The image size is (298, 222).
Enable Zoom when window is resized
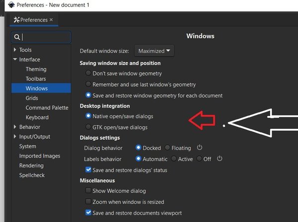pos(88,202)
